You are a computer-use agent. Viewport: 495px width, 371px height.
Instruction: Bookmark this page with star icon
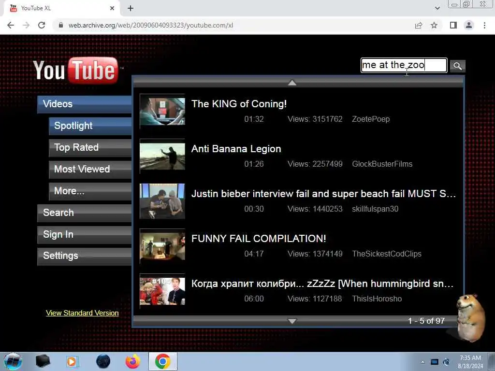(434, 25)
